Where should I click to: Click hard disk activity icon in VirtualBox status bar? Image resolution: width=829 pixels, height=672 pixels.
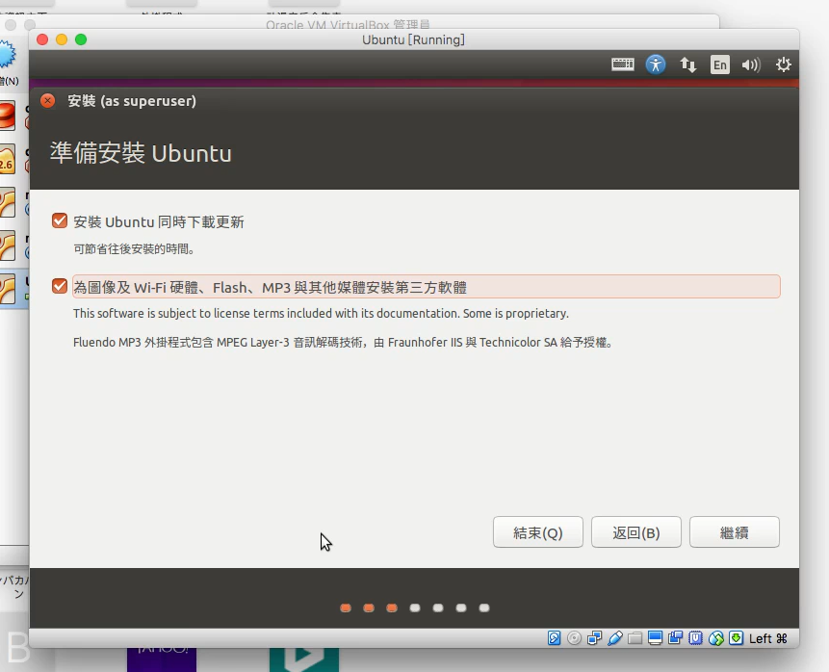554,638
